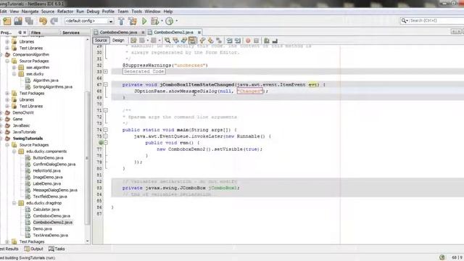Open the Navigate menu

[30, 12]
